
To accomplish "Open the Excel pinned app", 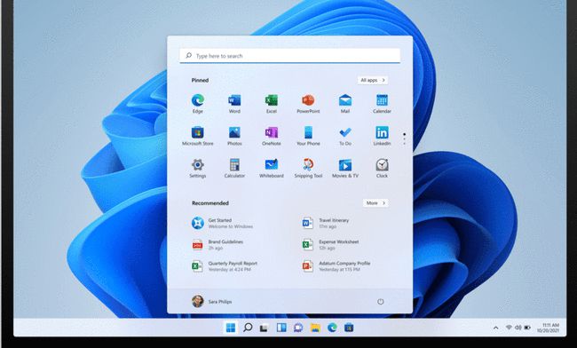I will point(272,103).
